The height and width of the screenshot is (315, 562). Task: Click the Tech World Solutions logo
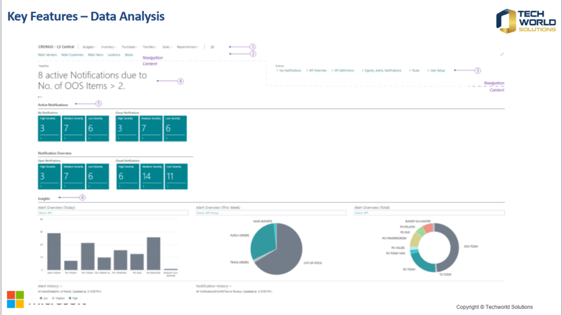click(526, 21)
